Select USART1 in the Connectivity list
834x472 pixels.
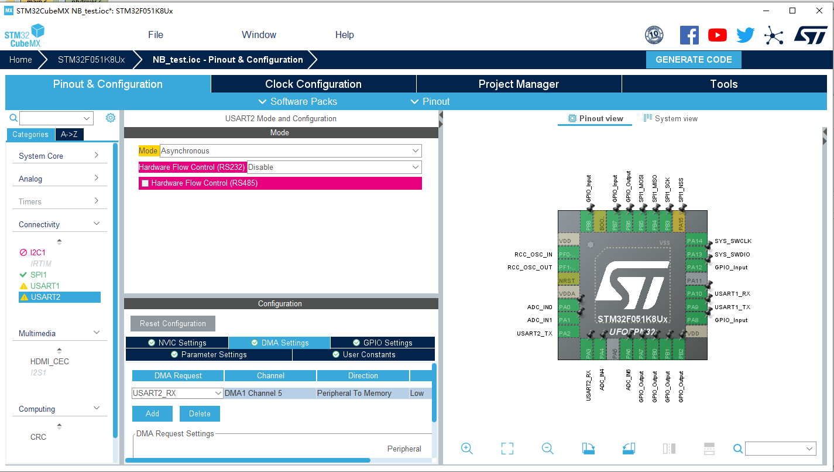point(45,286)
